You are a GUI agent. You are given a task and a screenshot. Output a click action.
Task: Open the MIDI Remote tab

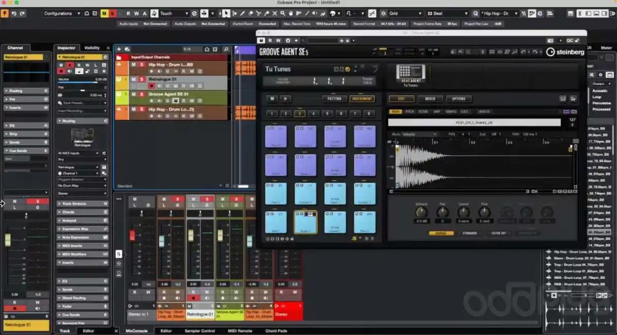(240, 331)
